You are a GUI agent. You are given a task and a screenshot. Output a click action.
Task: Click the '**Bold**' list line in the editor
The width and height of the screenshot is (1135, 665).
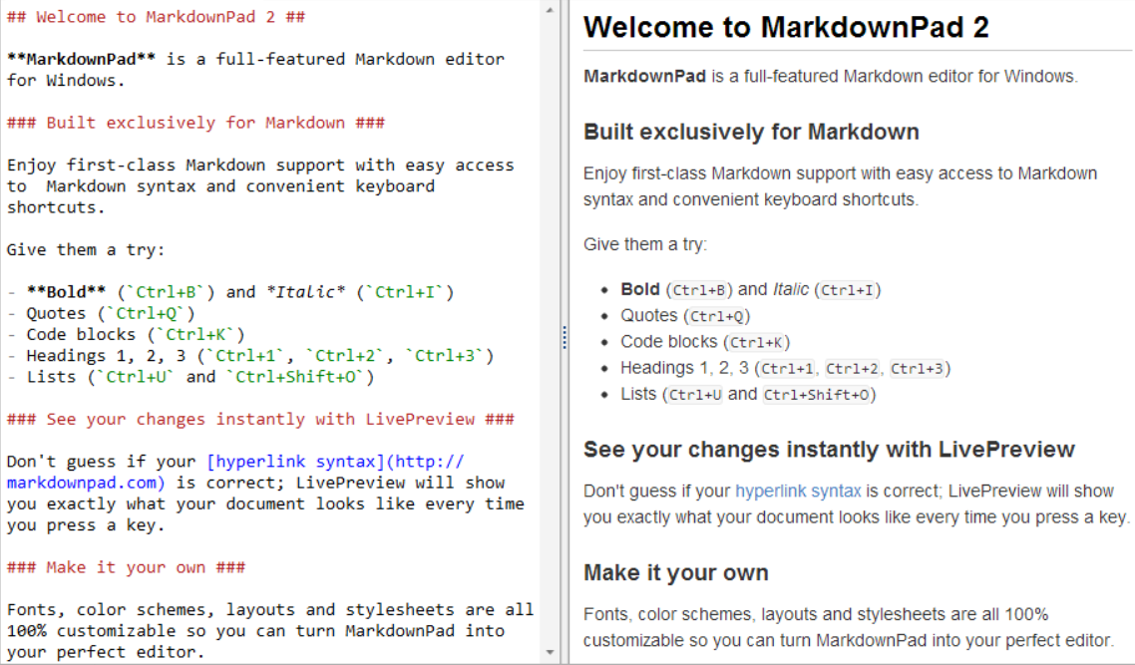pyautogui.click(x=230, y=292)
